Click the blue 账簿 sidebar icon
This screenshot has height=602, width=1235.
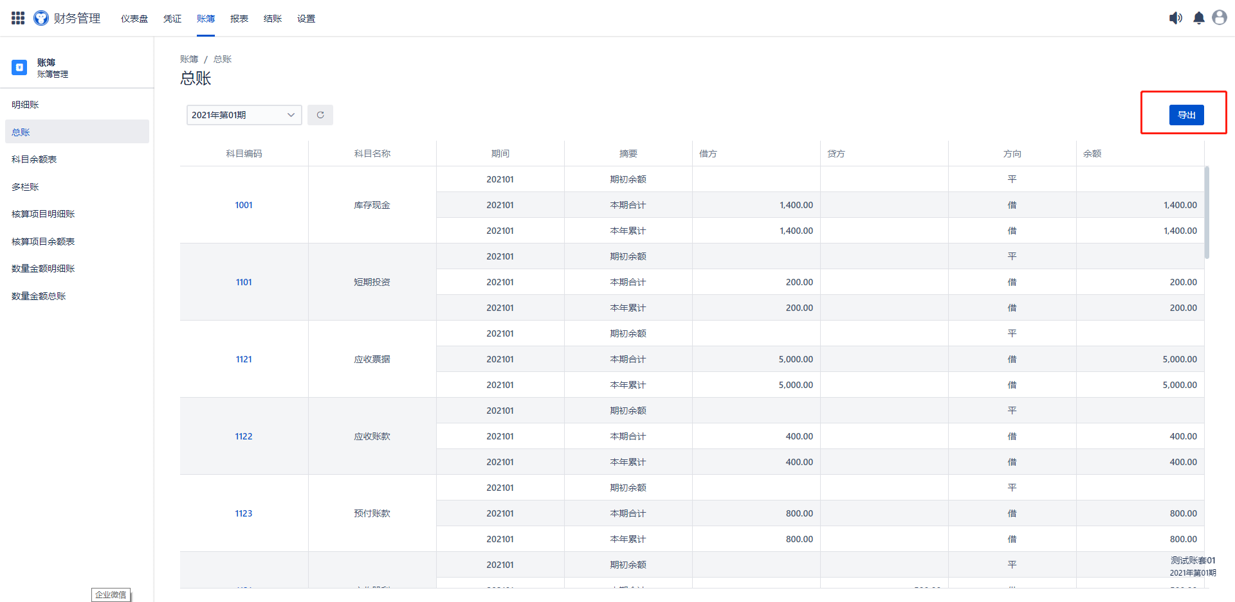point(19,67)
